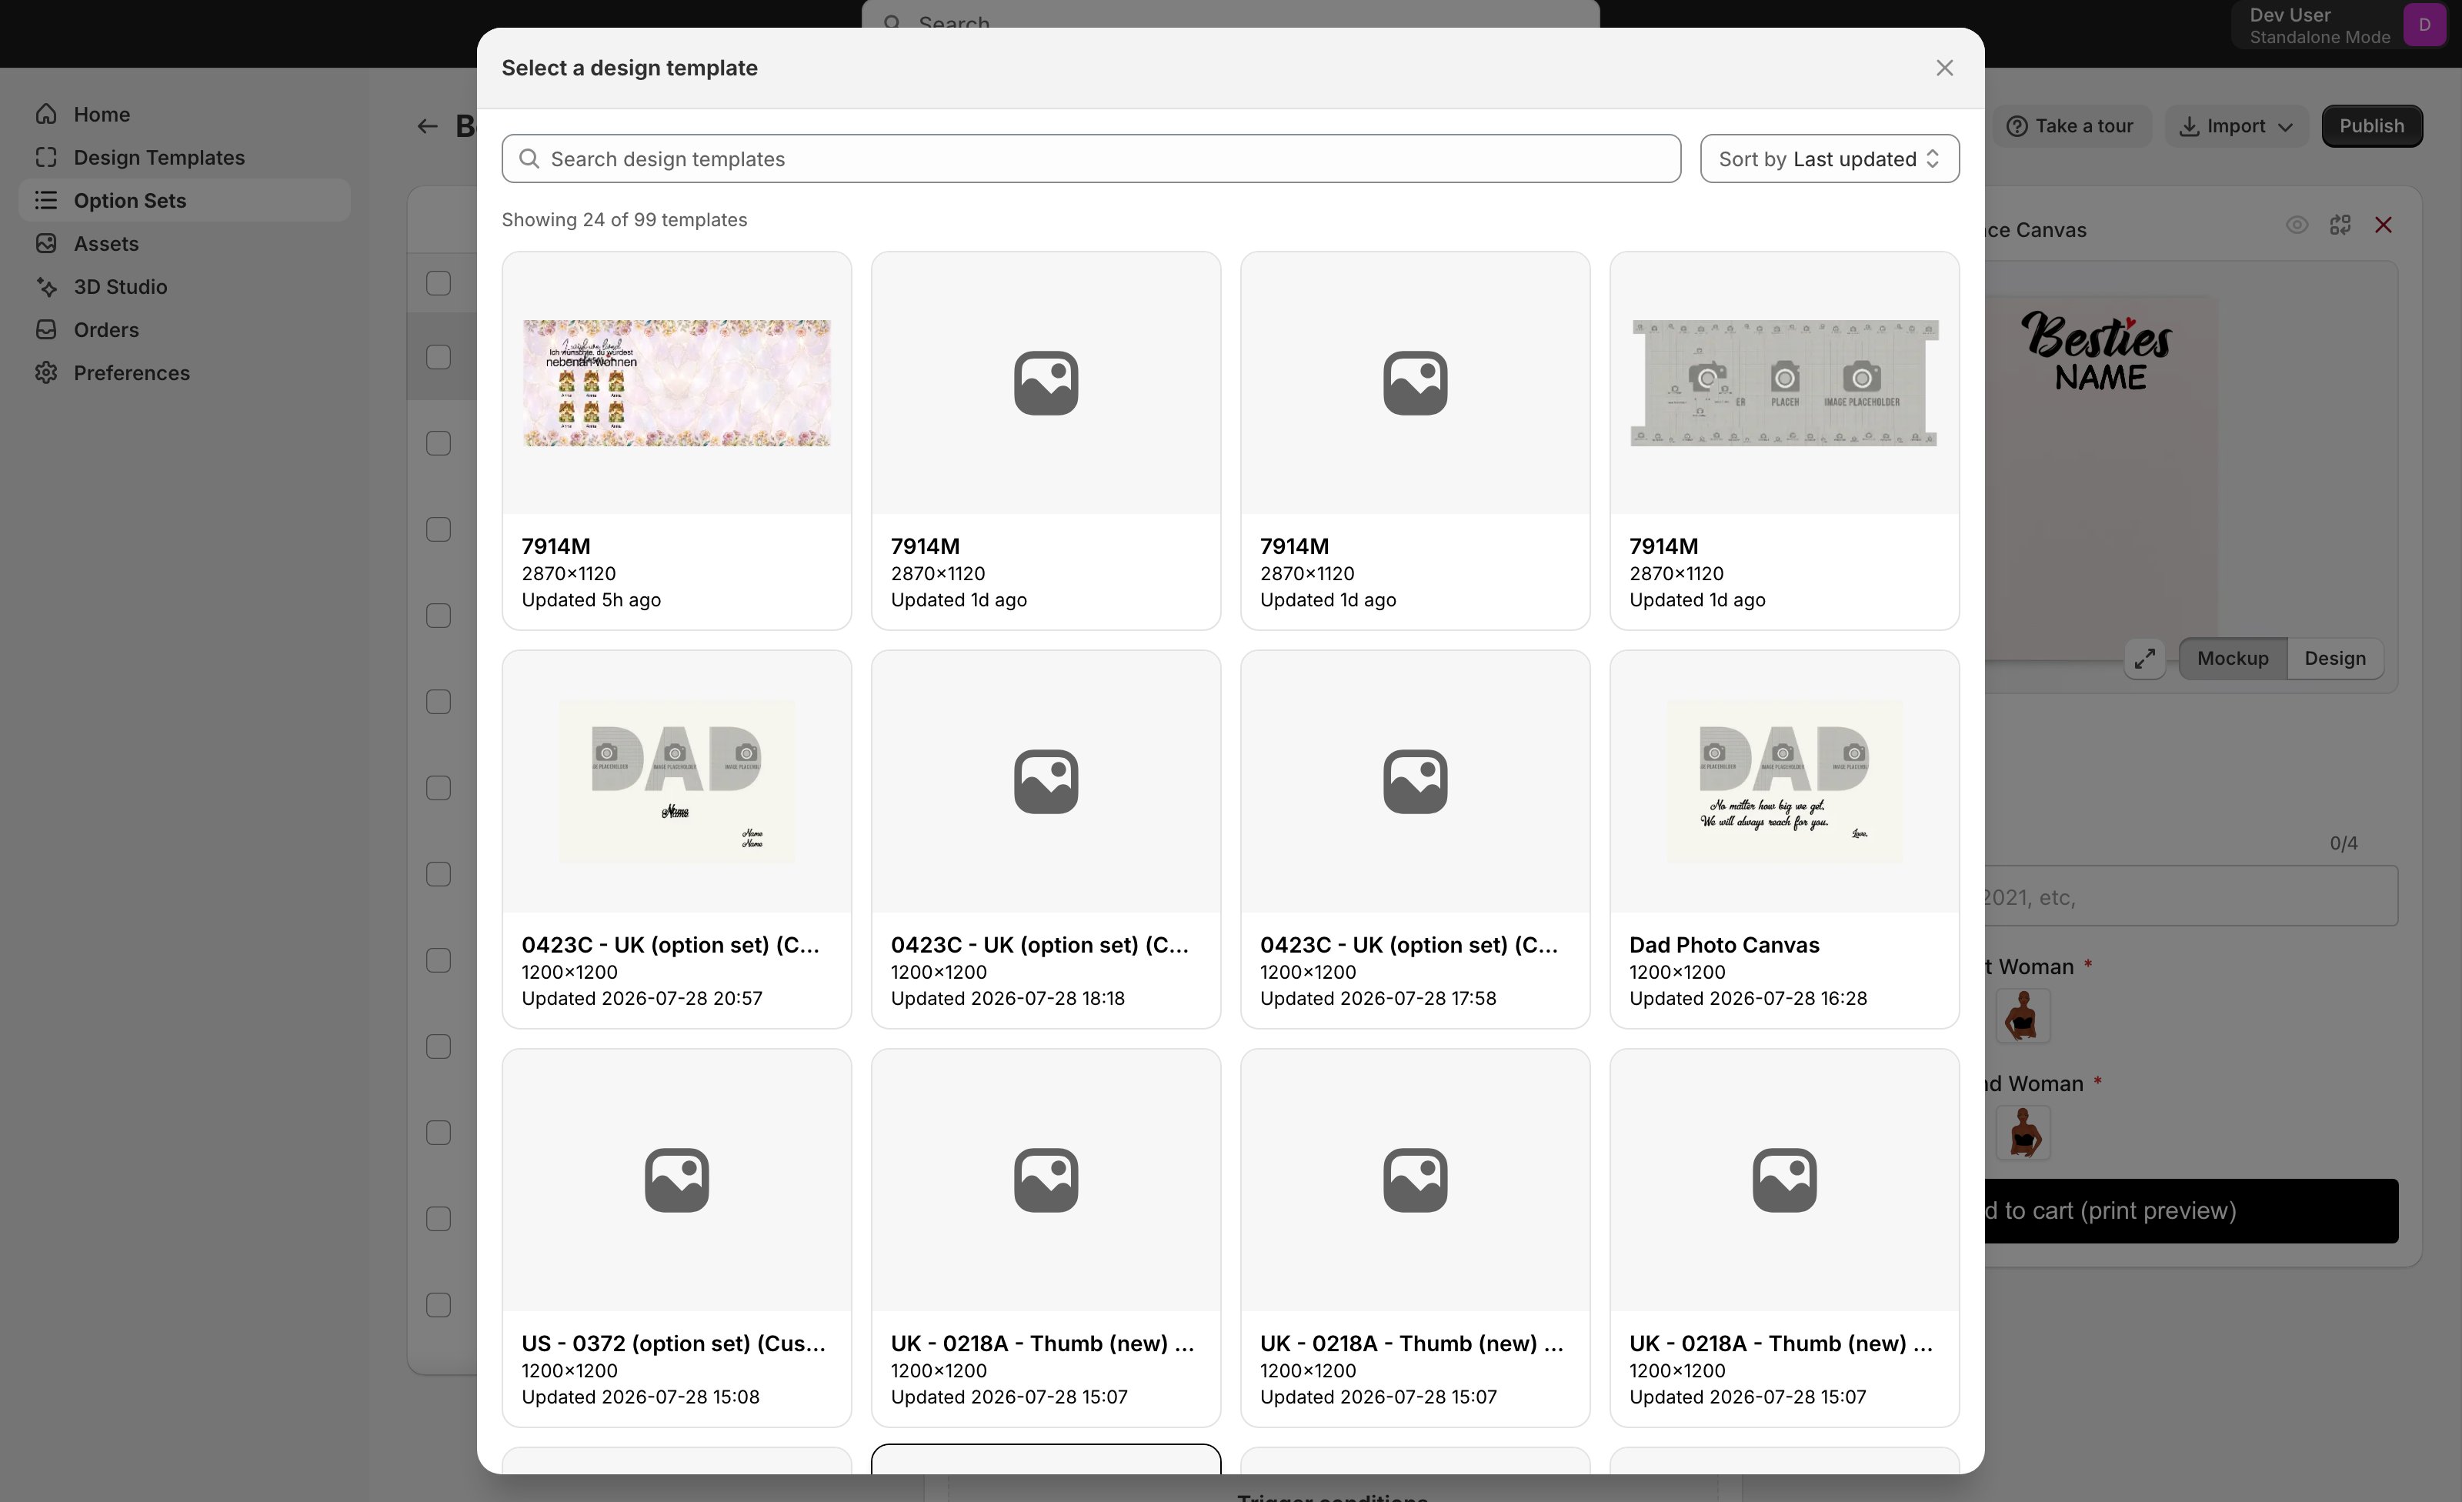Click the search magnifier icon in the dialog

[x=529, y=159]
